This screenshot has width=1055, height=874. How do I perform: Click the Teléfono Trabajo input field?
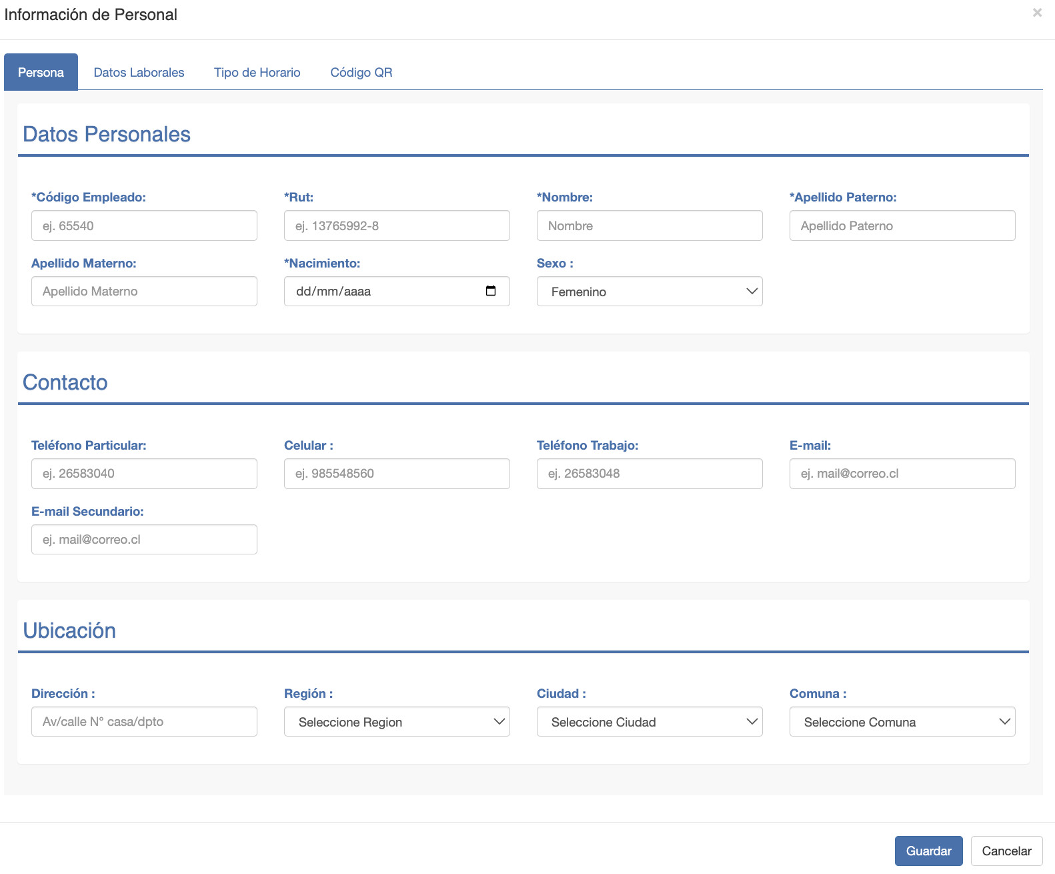tap(650, 474)
